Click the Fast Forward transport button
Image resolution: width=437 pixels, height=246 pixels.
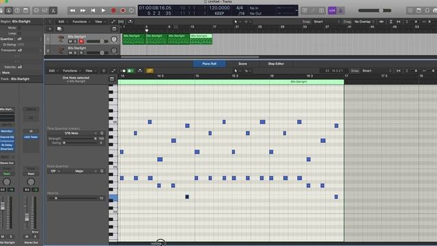pos(83,11)
